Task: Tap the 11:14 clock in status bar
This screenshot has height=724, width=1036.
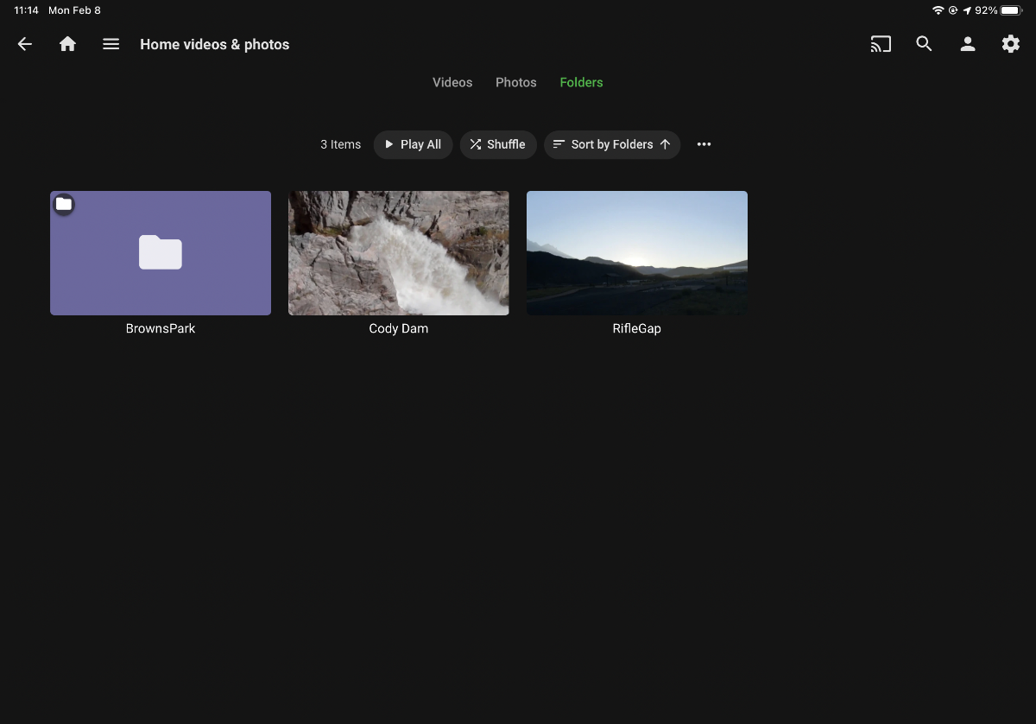Action: [26, 10]
